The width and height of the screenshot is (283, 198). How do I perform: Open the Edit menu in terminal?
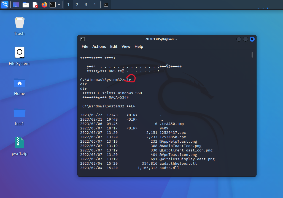click(x=114, y=47)
